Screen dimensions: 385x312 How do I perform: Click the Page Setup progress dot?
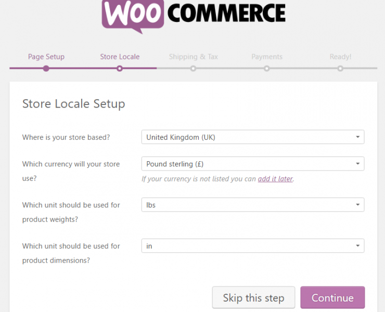click(46, 69)
